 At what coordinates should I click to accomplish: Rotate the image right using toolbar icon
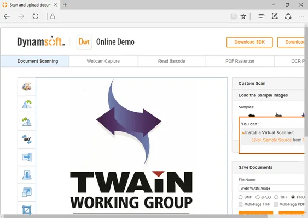tap(27, 122)
